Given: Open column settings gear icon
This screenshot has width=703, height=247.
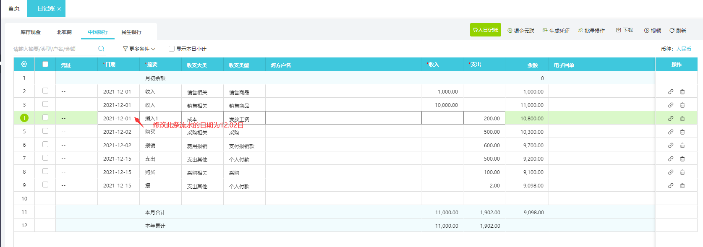Looking at the screenshot, I should [x=24, y=64].
